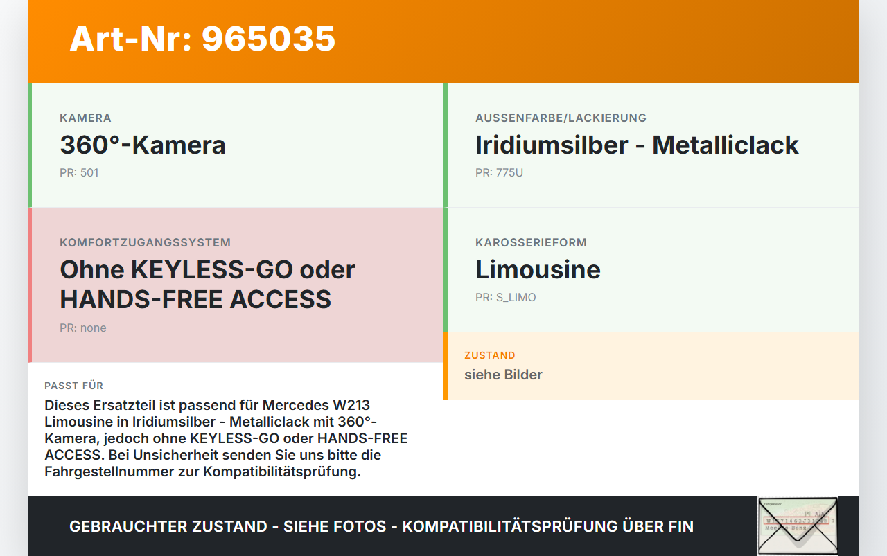The width and height of the screenshot is (887, 556).
Task: Click the compatibility description paragraph
Action: (226, 438)
